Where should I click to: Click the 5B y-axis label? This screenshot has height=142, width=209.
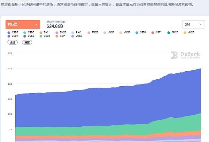[10, 129]
